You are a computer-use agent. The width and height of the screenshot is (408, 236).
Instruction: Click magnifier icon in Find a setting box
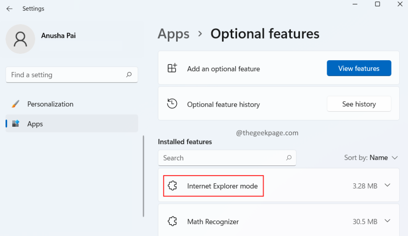click(x=129, y=75)
